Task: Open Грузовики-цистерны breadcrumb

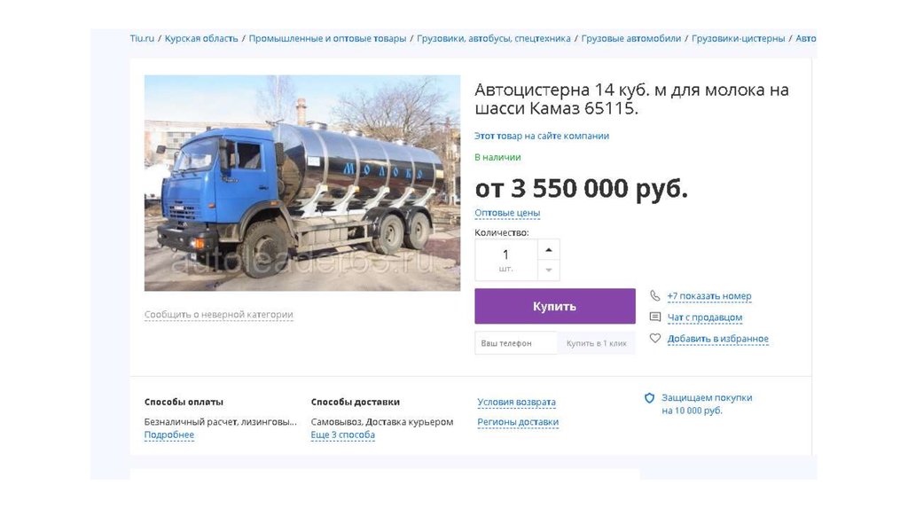Action: coord(739,38)
